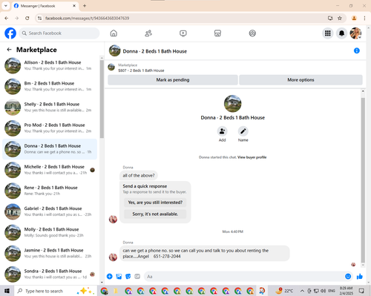Open the grid Menu icon
Image resolution: width=371 pixels, height=296 pixels.
pos(328,33)
